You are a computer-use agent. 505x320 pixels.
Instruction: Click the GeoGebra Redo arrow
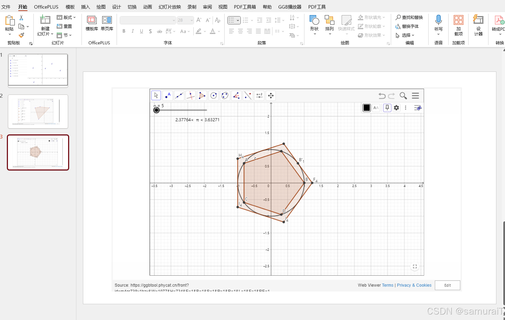tap(391, 96)
